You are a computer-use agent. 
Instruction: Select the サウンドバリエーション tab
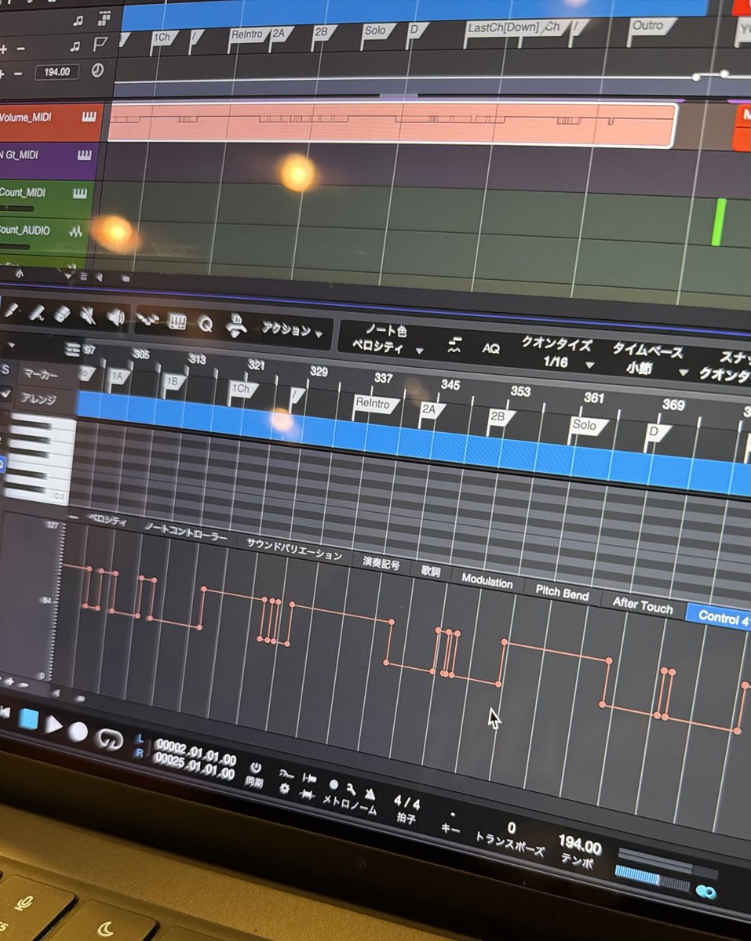tap(294, 548)
